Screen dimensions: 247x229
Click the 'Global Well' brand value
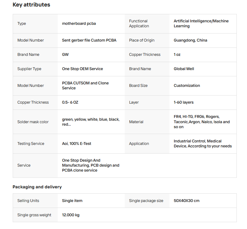point(184,69)
